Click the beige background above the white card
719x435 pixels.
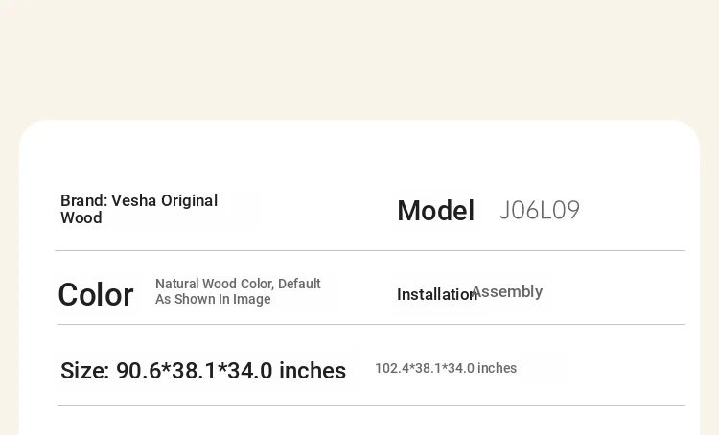359,59
